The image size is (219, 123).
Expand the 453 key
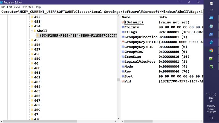(x=29, y=22)
